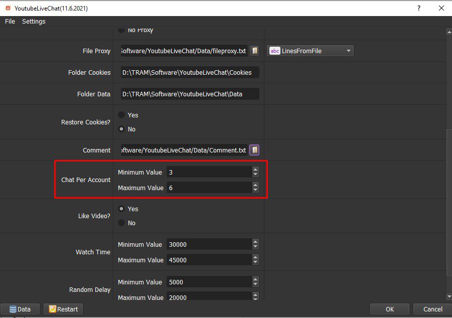Focus Chat Per Account maximum field showing 6
The height and width of the screenshot is (318, 452).
click(x=209, y=188)
